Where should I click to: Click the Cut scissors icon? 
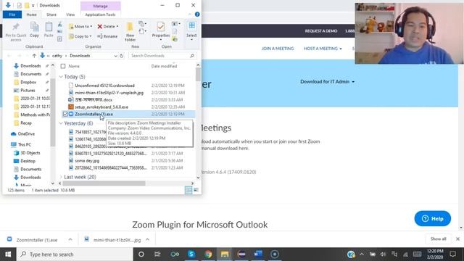click(x=59, y=25)
